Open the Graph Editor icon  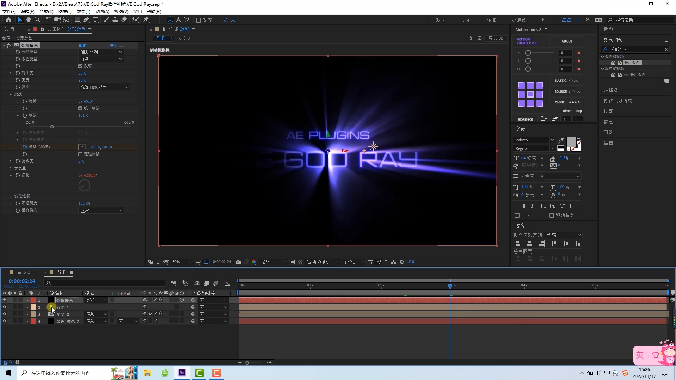[x=227, y=283]
